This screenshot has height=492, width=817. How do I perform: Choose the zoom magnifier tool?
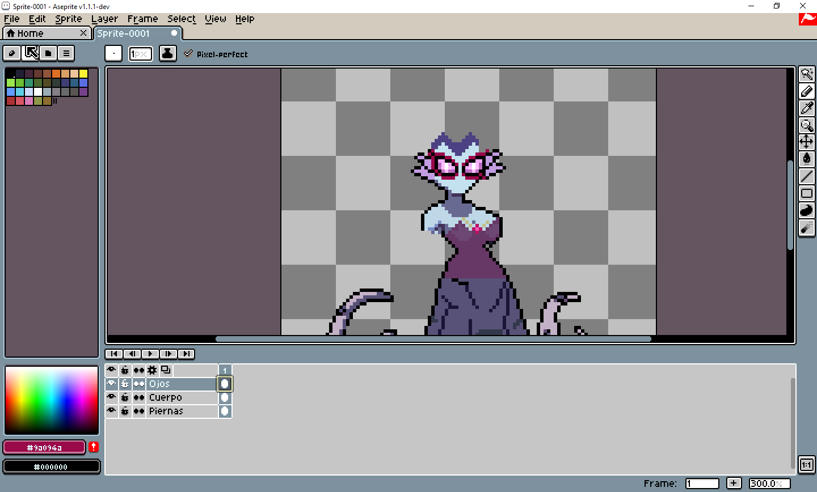(x=806, y=125)
